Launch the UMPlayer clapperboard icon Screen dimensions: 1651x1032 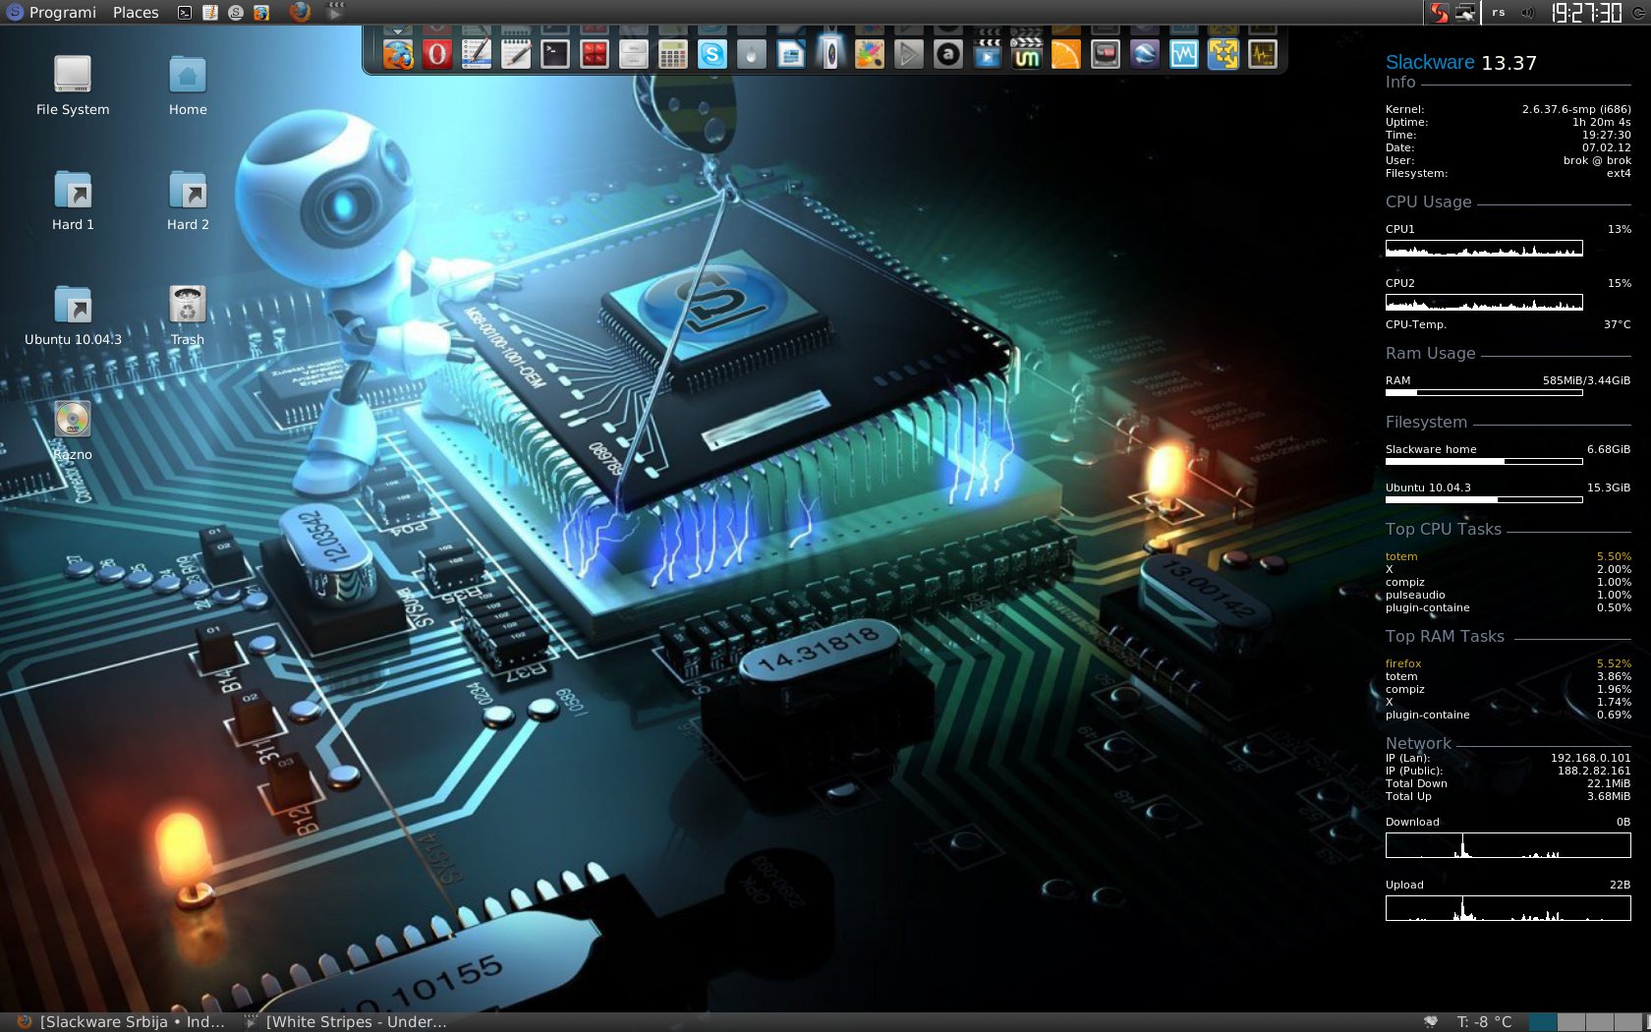[x=1026, y=55]
